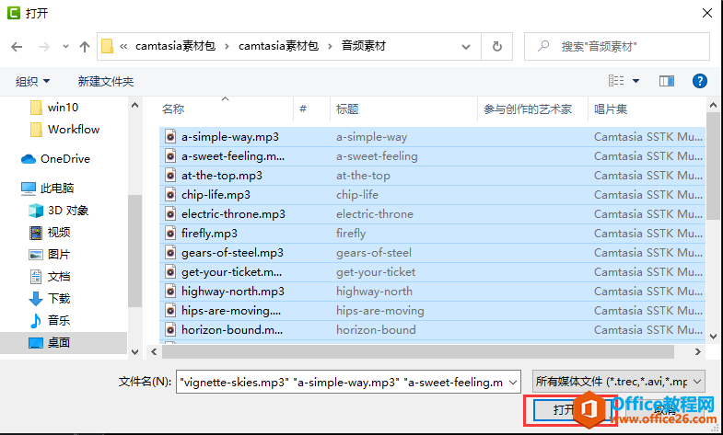Screen dimensions: 723x435
Task: Open help with the question icon
Action: pyautogui.click(x=699, y=81)
